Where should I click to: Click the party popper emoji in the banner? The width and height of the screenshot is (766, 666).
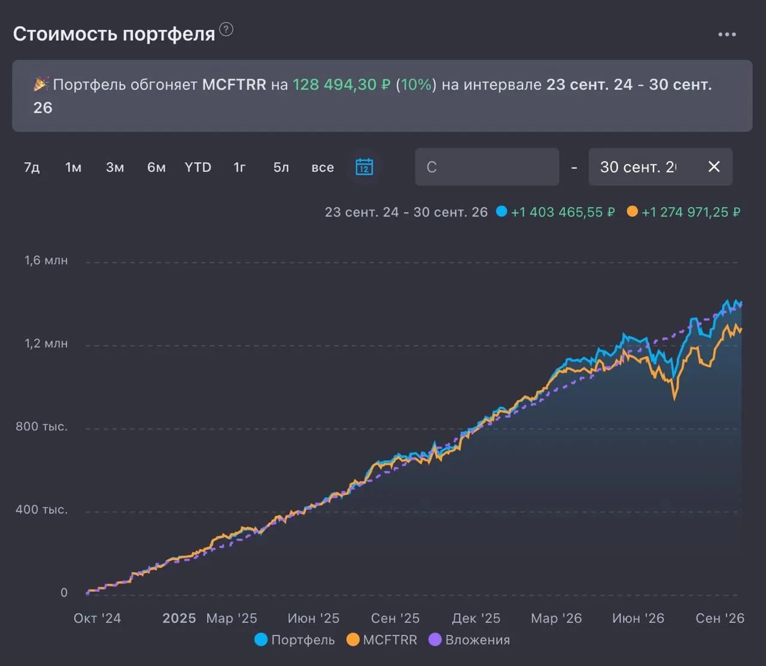pos(41,84)
